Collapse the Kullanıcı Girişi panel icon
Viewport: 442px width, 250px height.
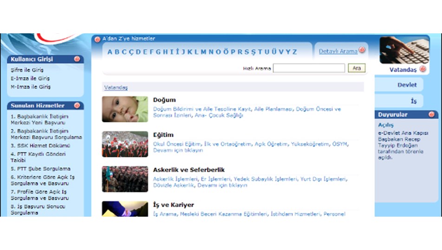[x=77, y=59]
